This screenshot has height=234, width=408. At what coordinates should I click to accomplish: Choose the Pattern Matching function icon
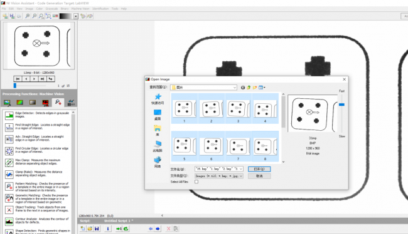click(9, 186)
